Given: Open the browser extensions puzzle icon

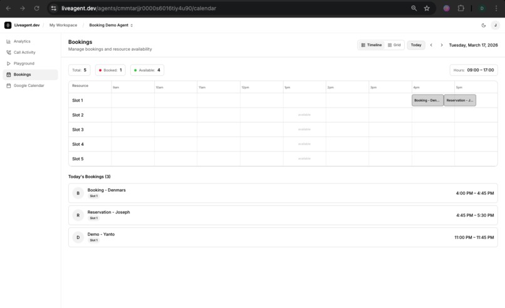Looking at the screenshot, I should click(461, 8).
